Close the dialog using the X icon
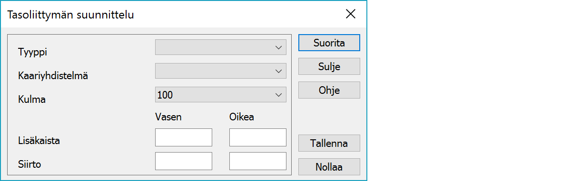This screenshot has width=571, height=181. coord(351,14)
